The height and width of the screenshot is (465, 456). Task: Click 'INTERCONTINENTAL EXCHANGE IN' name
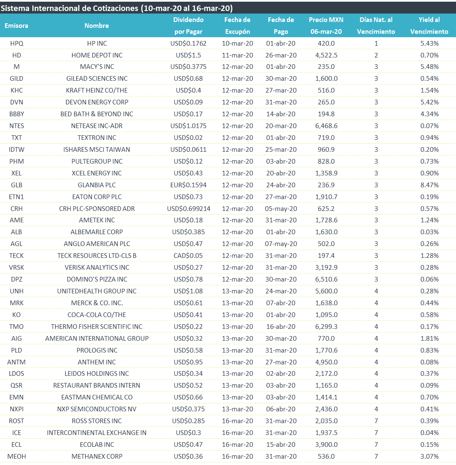[x=97, y=433]
